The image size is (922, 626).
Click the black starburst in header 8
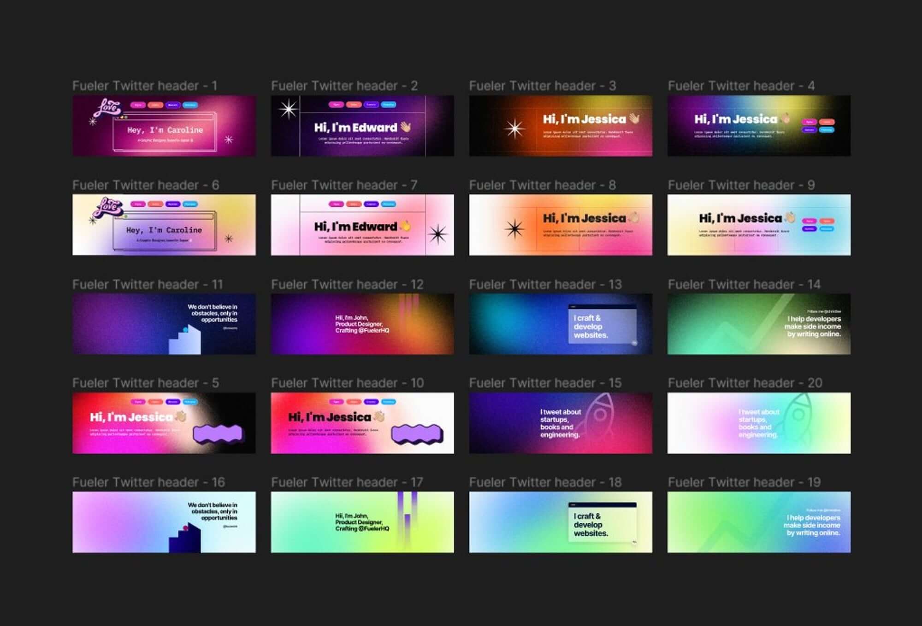click(x=514, y=228)
